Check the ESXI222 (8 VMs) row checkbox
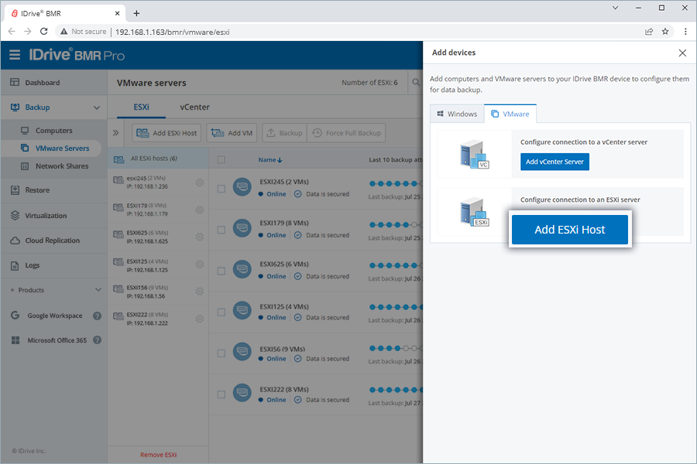 click(x=221, y=394)
